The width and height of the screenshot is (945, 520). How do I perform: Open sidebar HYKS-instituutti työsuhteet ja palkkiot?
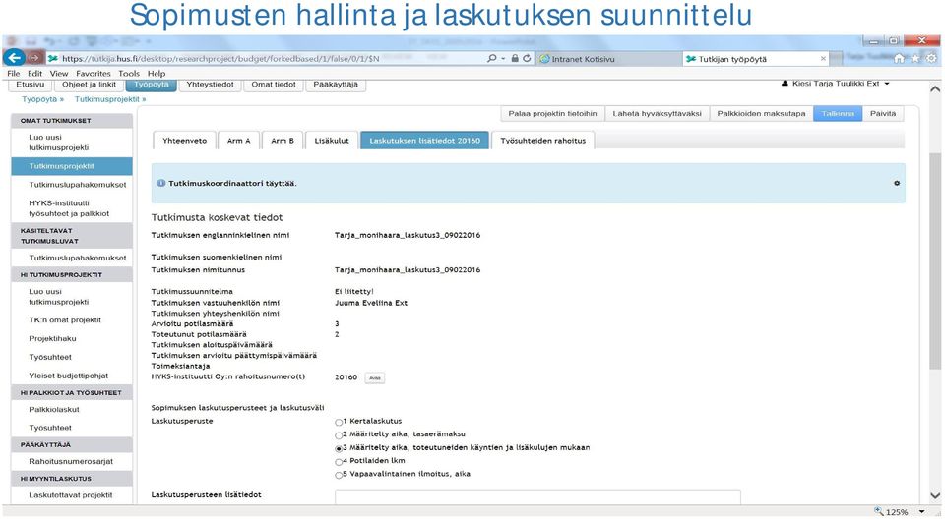pos(69,208)
